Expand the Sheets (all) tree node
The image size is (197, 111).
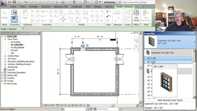click(x=2, y=75)
